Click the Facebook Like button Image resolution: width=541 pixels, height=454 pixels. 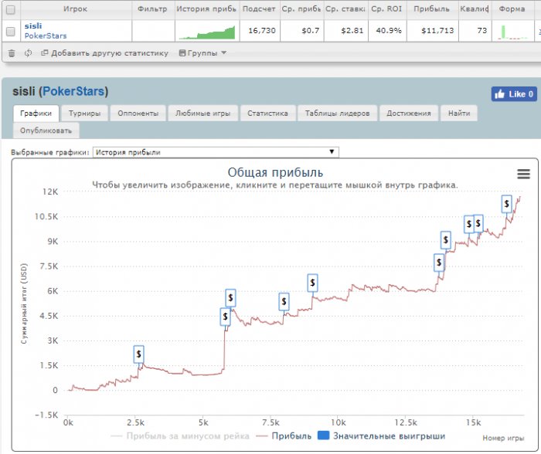514,94
